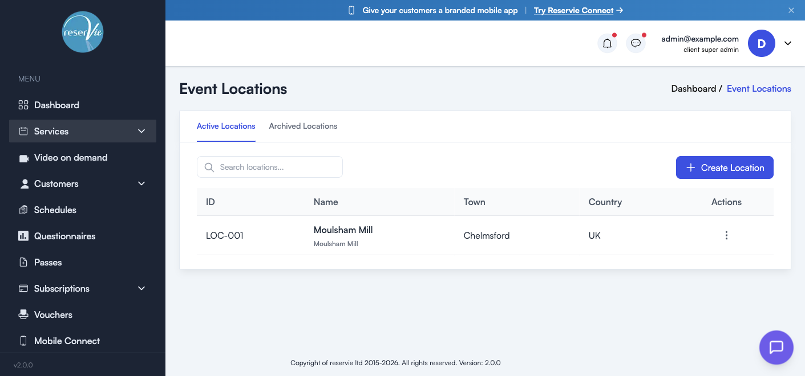Click the Passes document icon
The width and height of the screenshot is (805, 376).
(23, 262)
